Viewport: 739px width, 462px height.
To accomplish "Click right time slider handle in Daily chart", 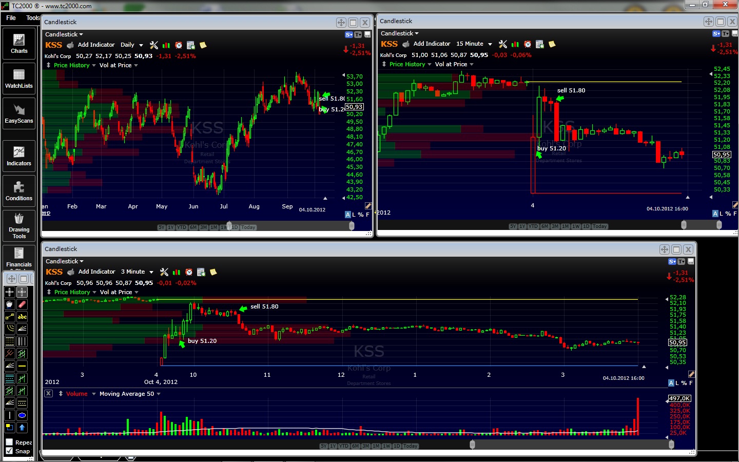I will 352,226.
